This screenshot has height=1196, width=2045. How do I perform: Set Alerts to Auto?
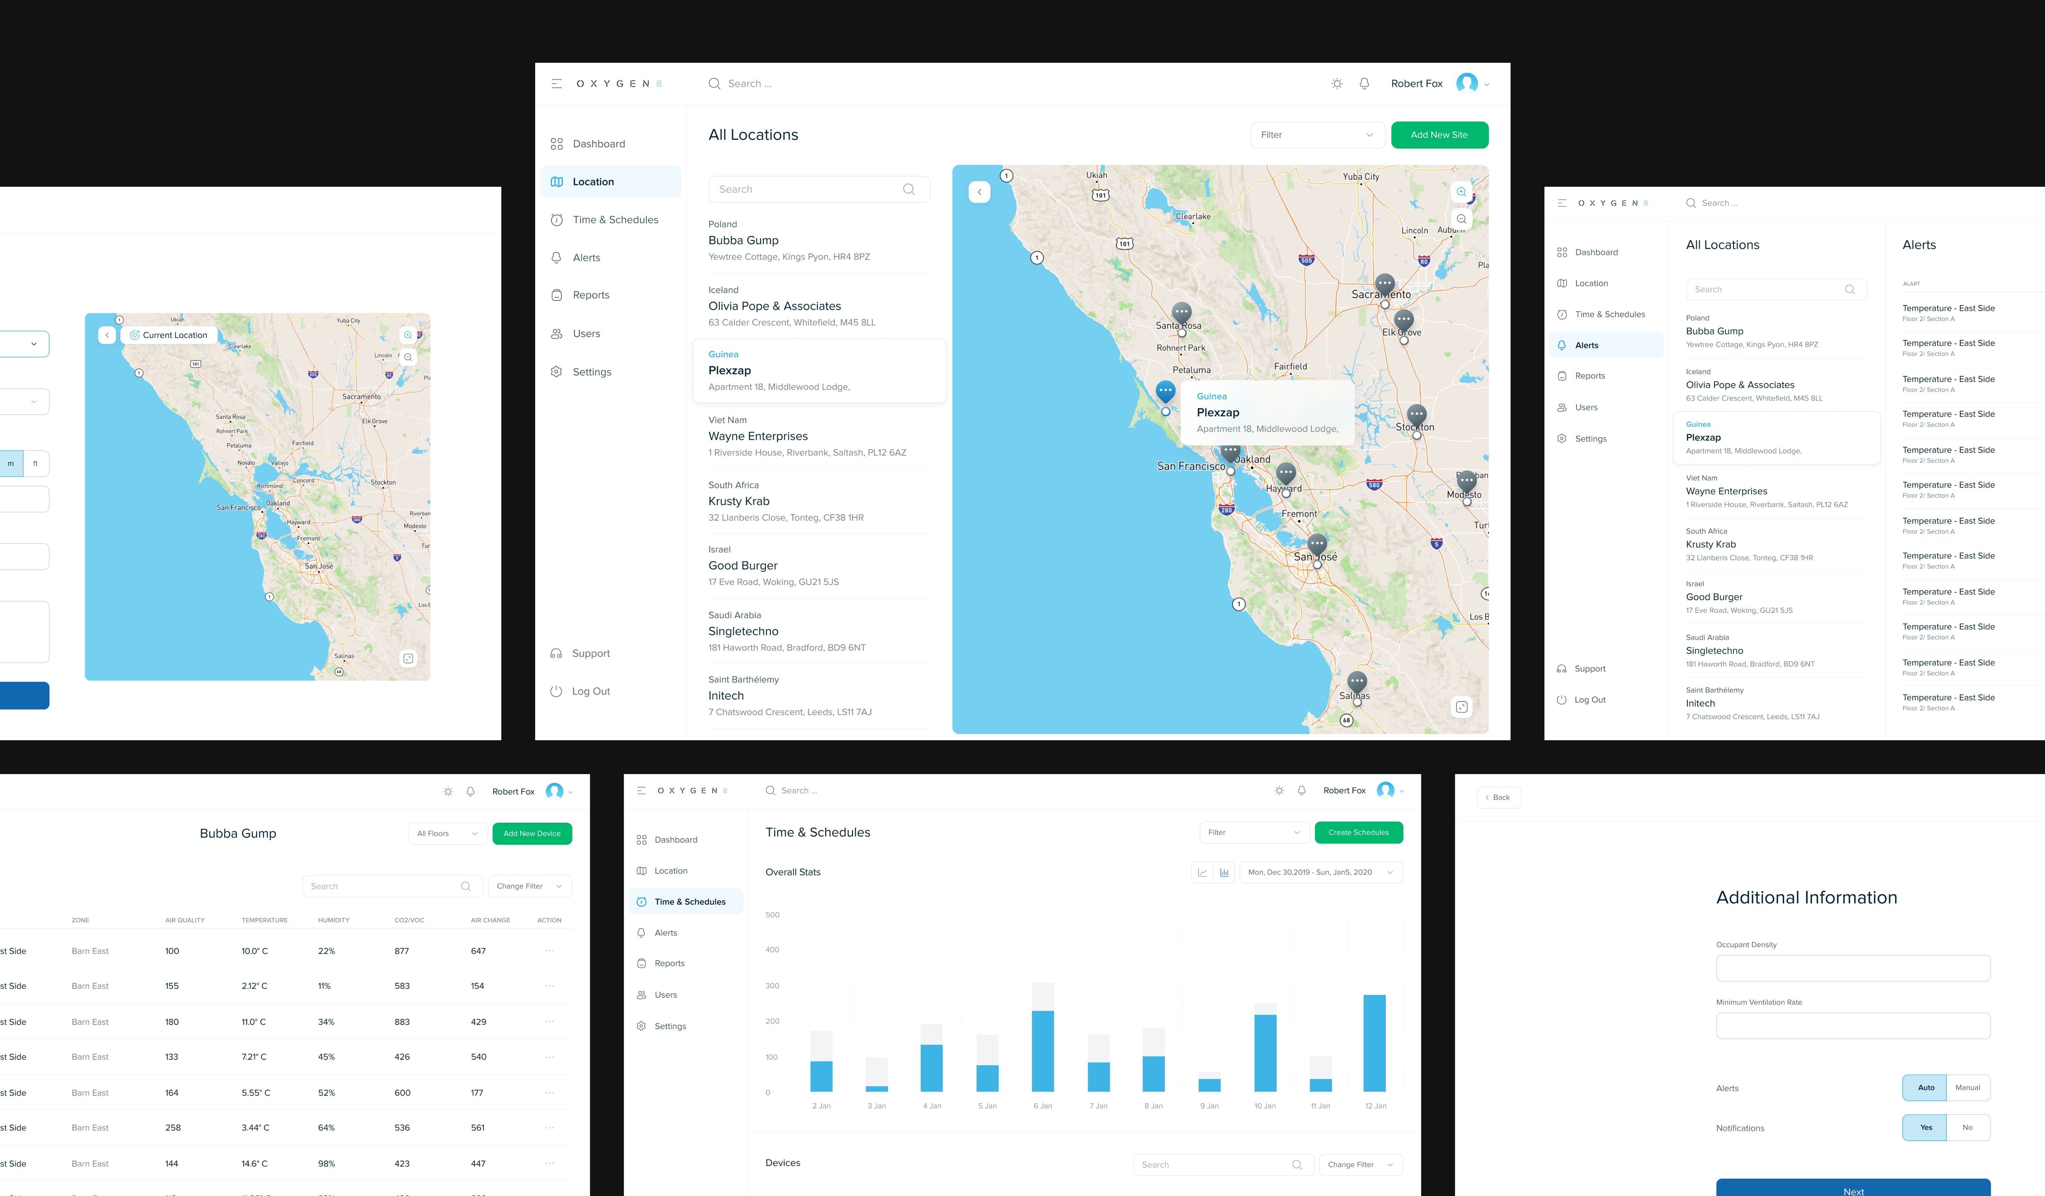tap(1925, 1087)
